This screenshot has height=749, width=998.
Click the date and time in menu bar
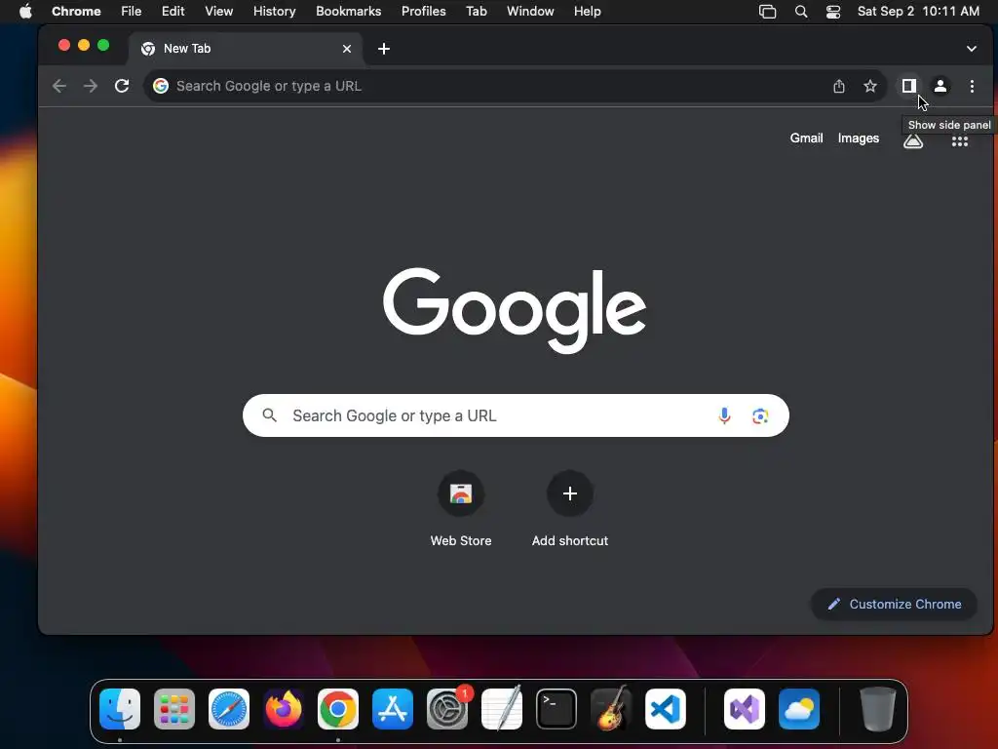[x=918, y=12]
